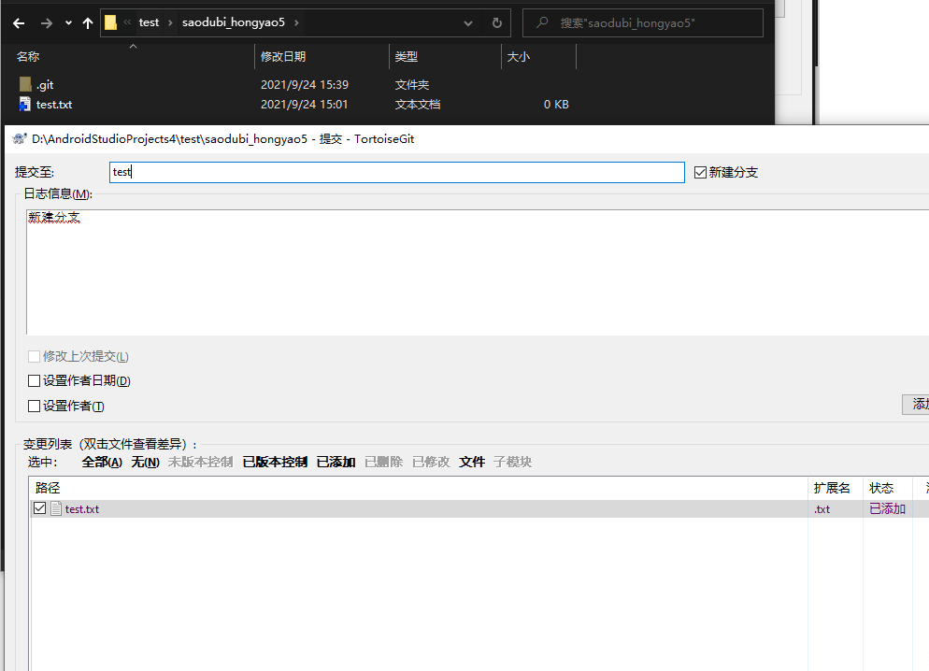Uncheck test.txt in the change list
This screenshot has height=671, width=929.
(x=39, y=508)
